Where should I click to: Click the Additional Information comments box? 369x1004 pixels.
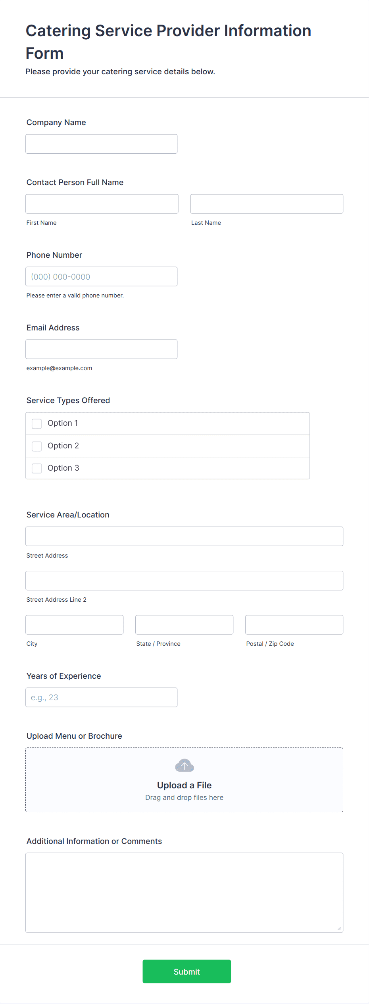coord(184,892)
